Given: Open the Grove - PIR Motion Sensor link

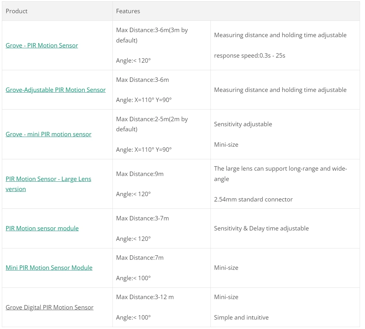Looking at the screenshot, I should pyautogui.click(x=42, y=46).
